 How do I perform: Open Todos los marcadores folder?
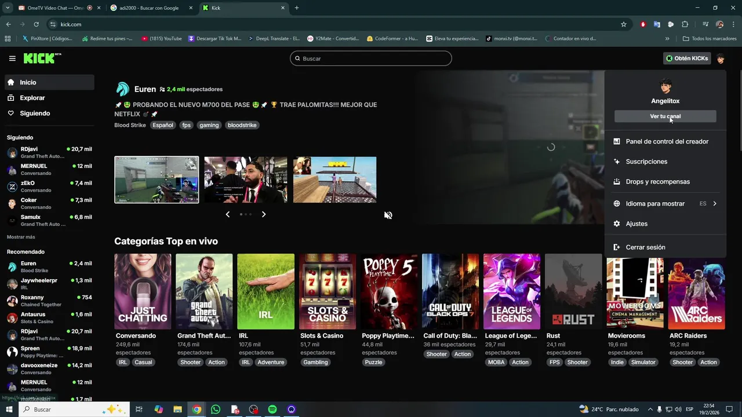(x=710, y=39)
